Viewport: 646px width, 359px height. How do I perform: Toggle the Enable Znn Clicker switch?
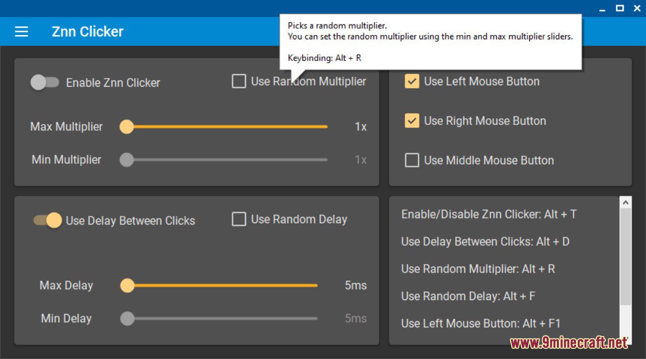(45, 82)
